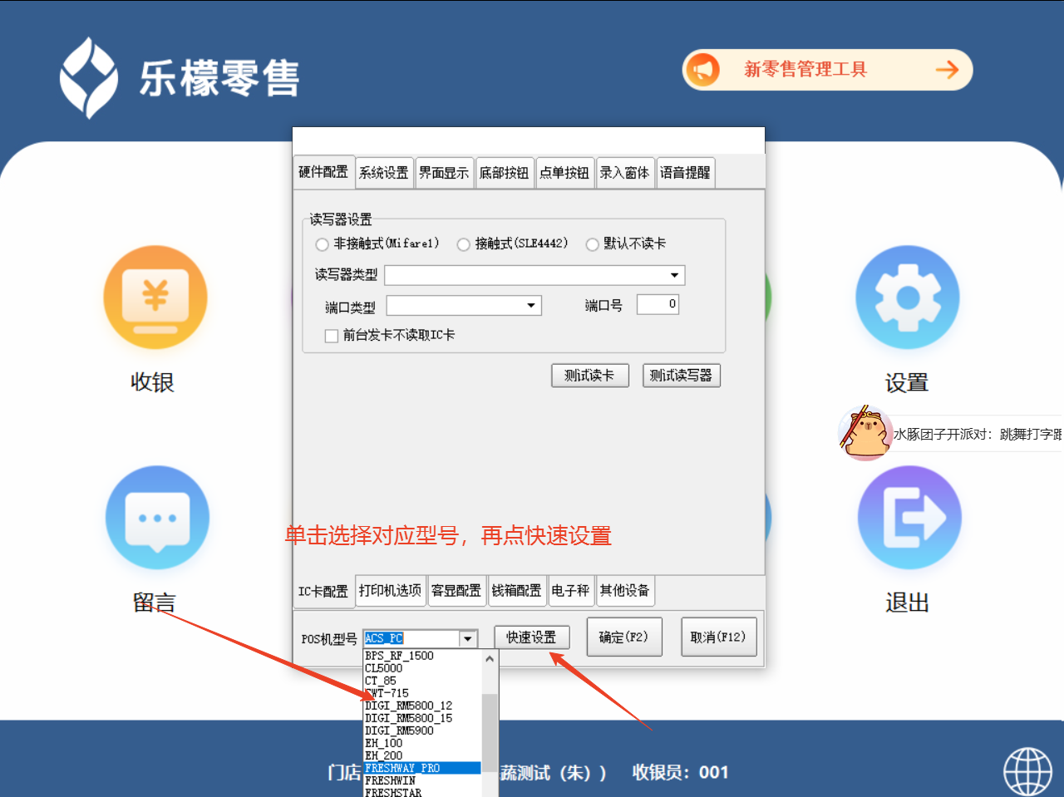
Task: Open the 留言 message icon
Action: coord(157,517)
